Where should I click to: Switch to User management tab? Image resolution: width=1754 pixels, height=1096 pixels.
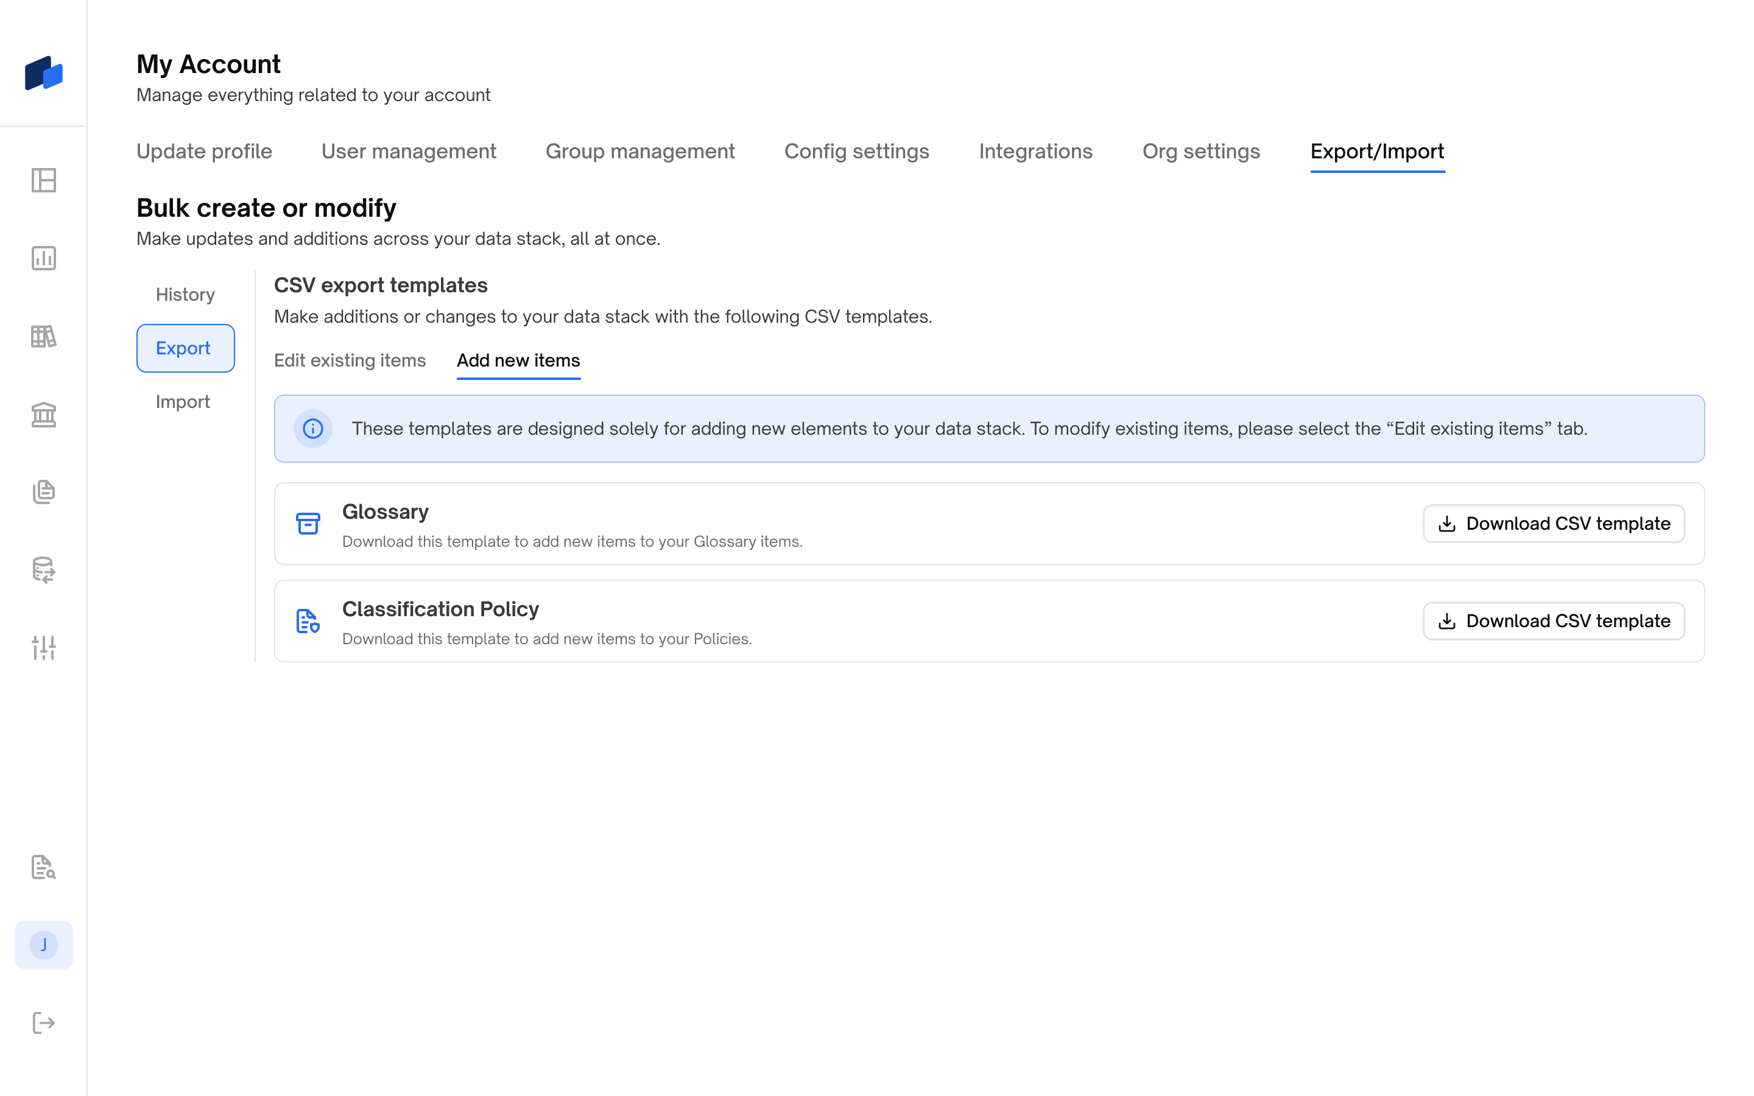tap(409, 152)
